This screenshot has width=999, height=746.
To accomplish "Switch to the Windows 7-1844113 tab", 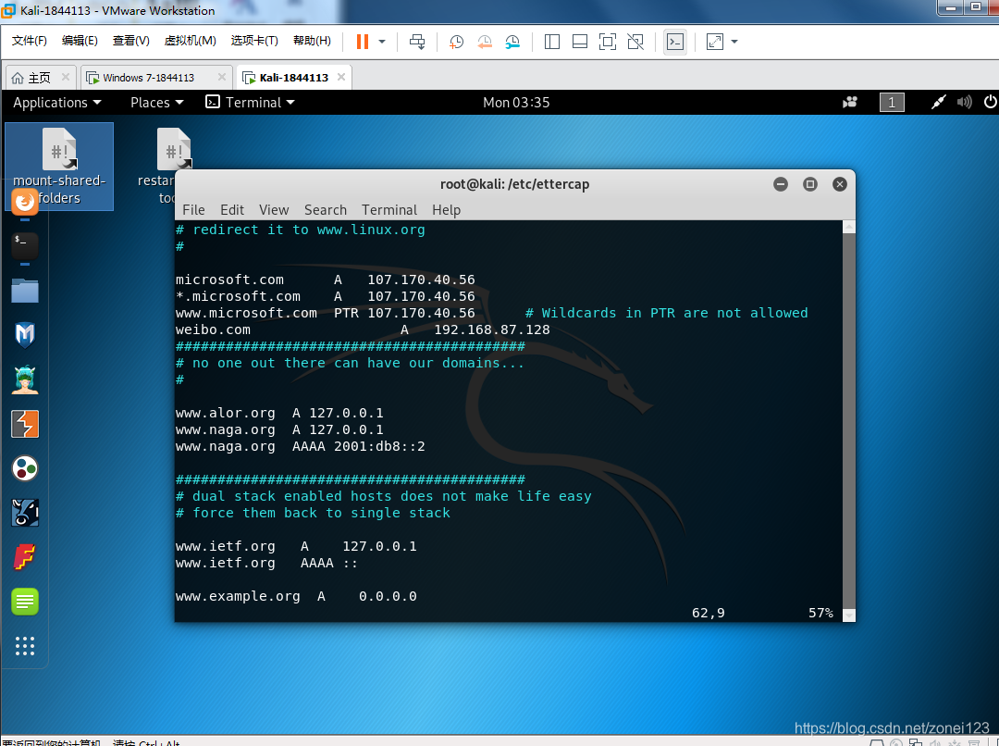I will [148, 78].
